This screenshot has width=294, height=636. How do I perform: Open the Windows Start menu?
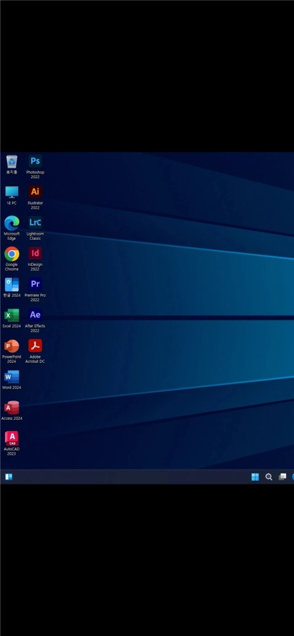[255, 477]
